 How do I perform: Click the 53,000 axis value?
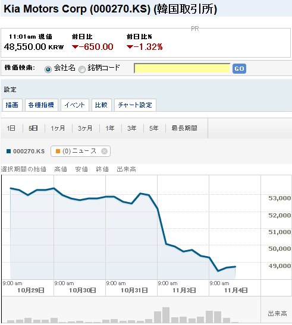point(280,198)
